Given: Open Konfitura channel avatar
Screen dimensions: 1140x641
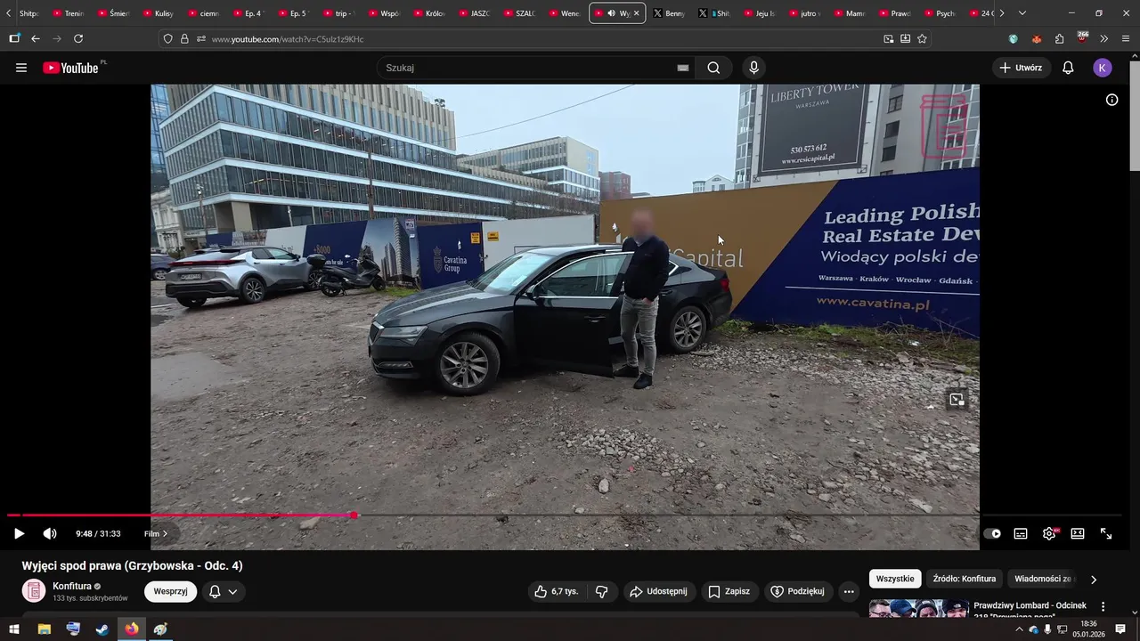Looking at the screenshot, I should pos(34,591).
